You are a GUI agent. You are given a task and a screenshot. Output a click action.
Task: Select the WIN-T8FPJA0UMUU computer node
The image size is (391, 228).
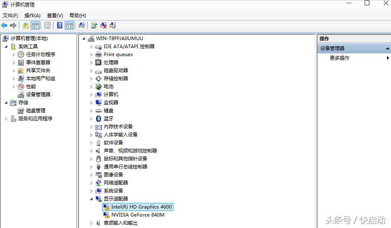pyautogui.click(x=120, y=38)
